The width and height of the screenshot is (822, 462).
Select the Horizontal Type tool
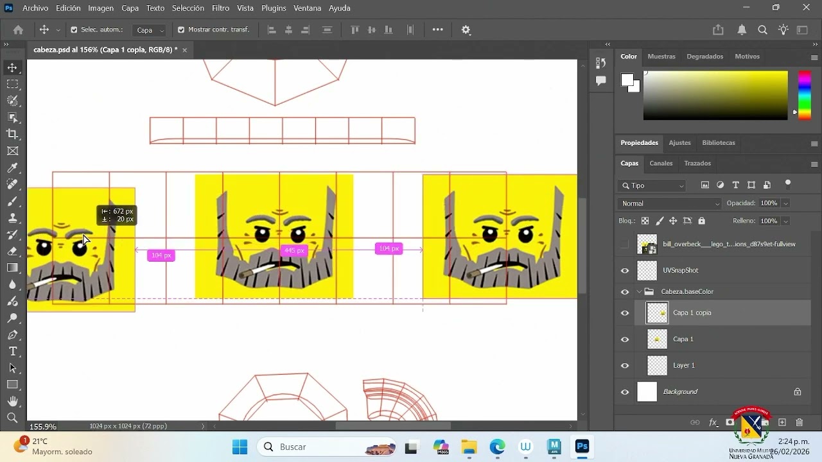click(x=12, y=351)
